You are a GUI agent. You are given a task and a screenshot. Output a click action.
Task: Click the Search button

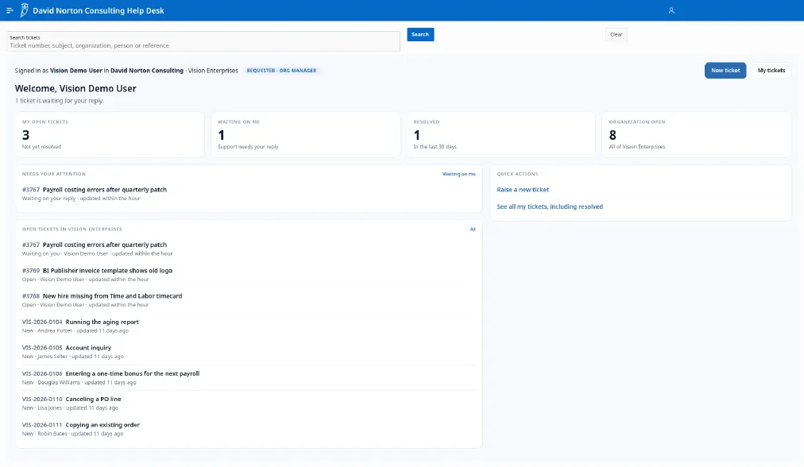click(420, 34)
